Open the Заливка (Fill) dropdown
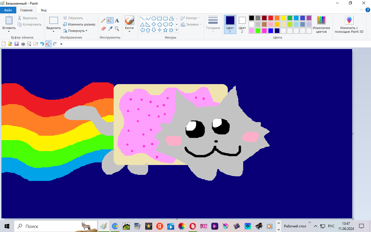 (191, 24)
